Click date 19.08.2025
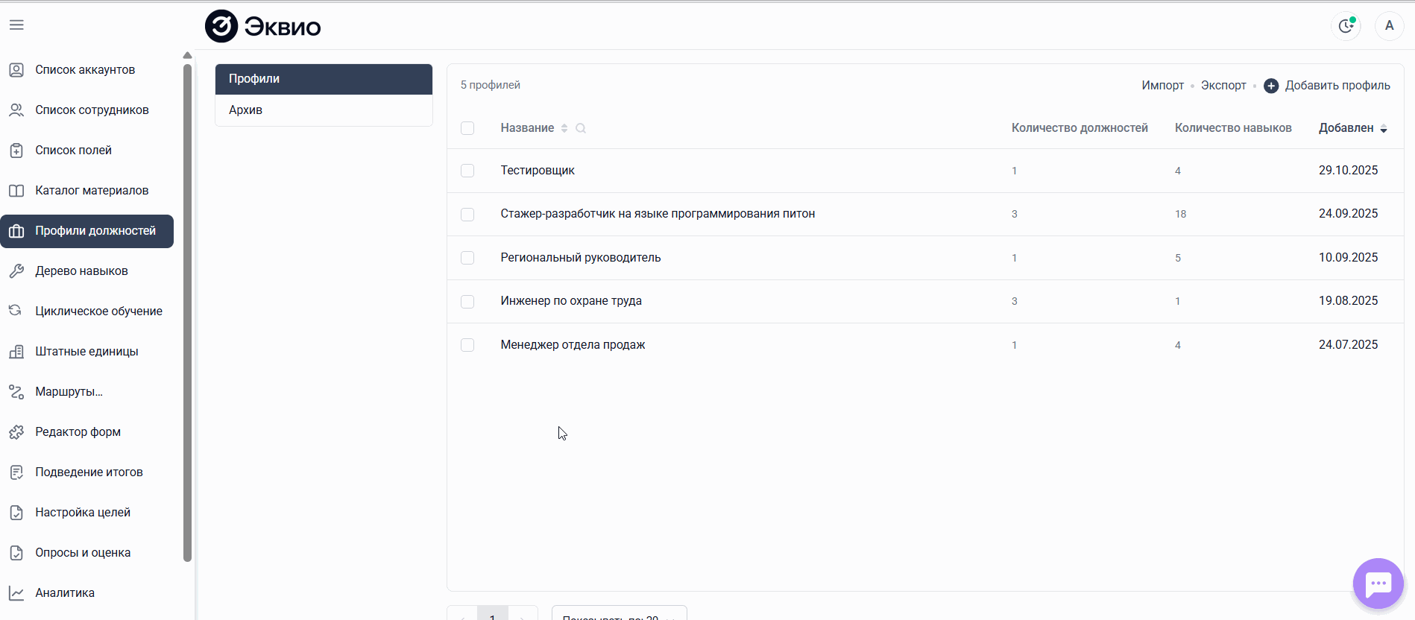The image size is (1415, 620). (x=1348, y=301)
